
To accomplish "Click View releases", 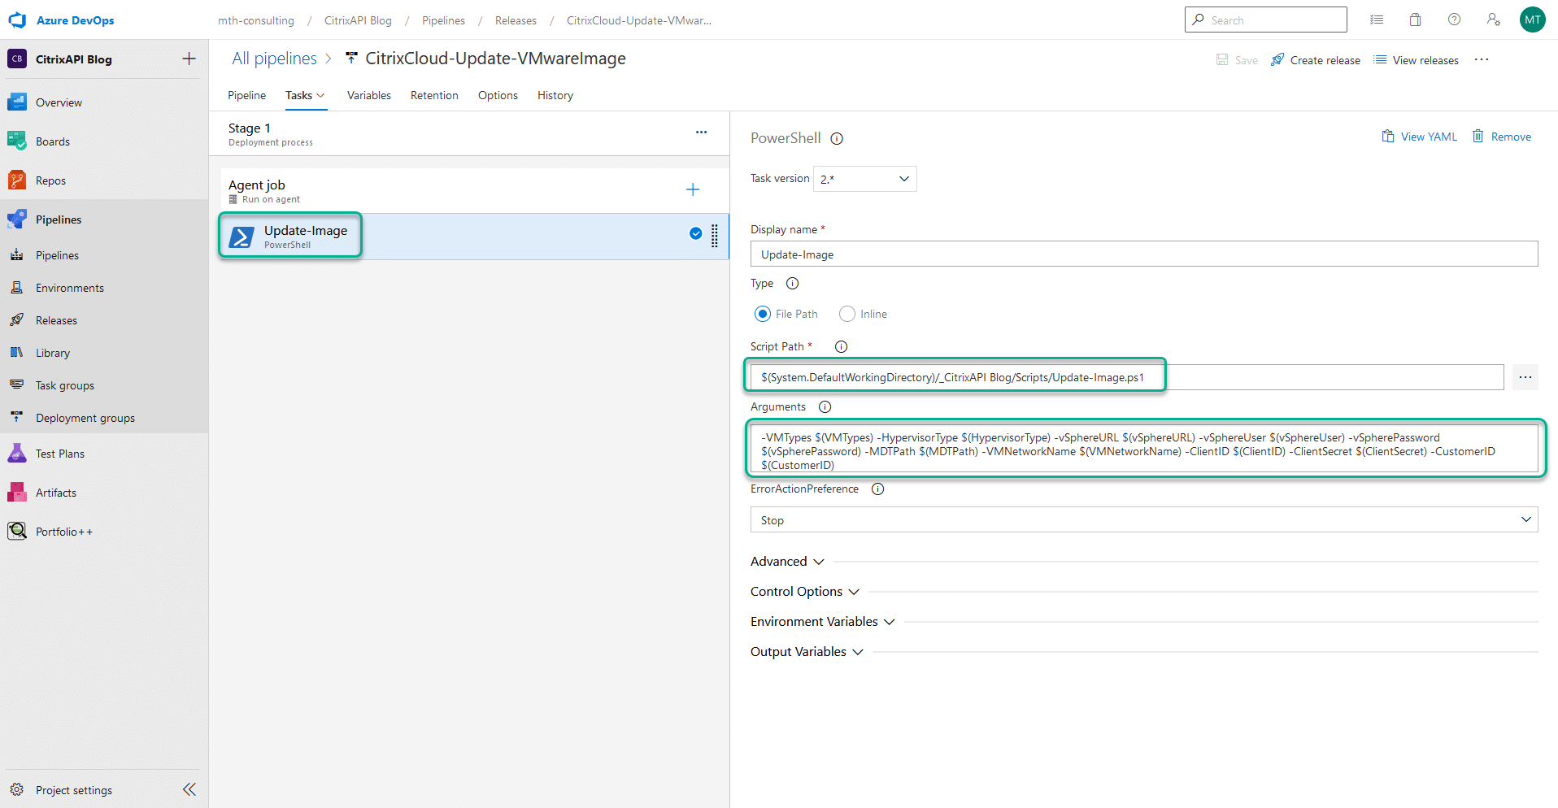I will tap(1417, 60).
